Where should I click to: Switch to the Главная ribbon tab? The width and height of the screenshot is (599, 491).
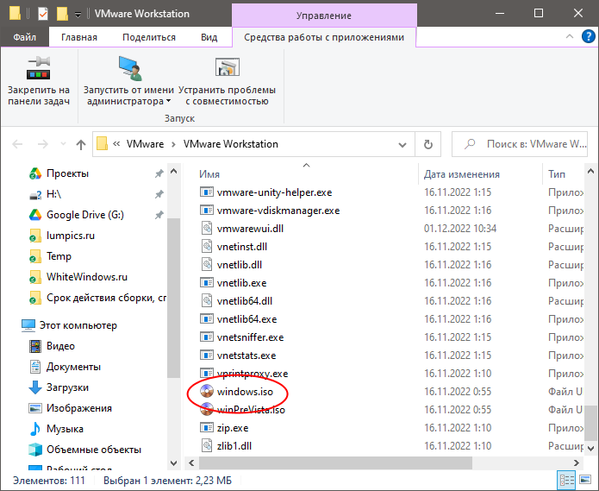[79, 37]
